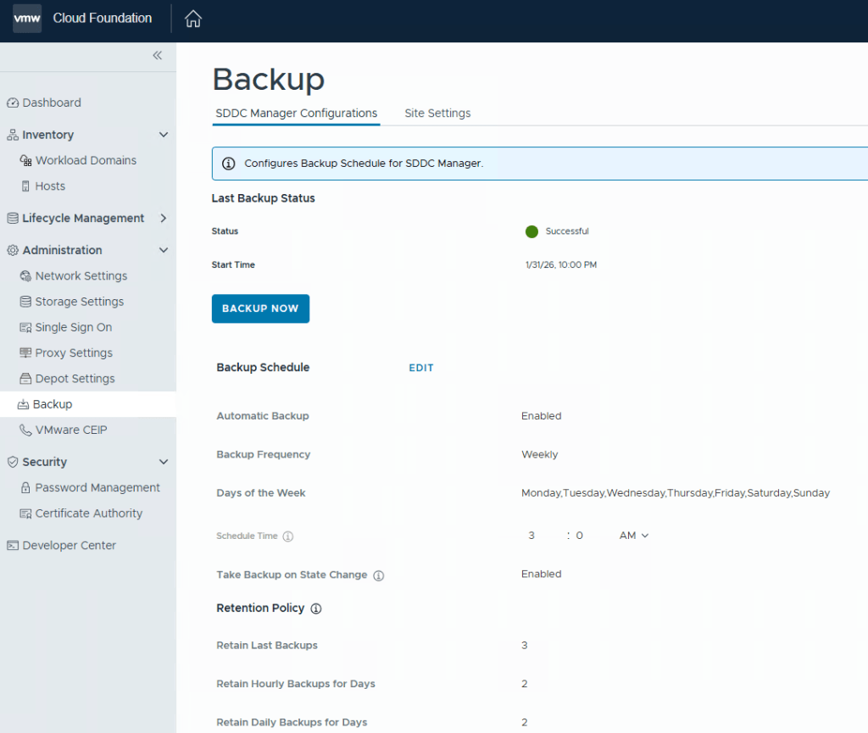The width and height of the screenshot is (868, 733).
Task: Click the BACKUP NOW button
Action: pyautogui.click(x=260, y=308)
